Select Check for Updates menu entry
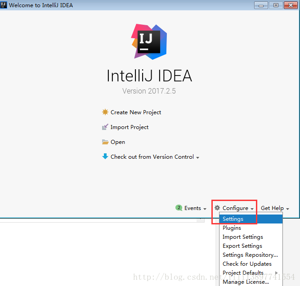Viewport: 300px width, 286px height. coord(251,264)
